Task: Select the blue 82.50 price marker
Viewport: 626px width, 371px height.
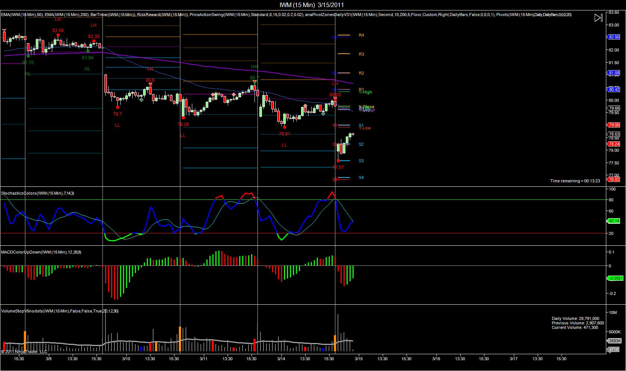Action: point(614,37)
